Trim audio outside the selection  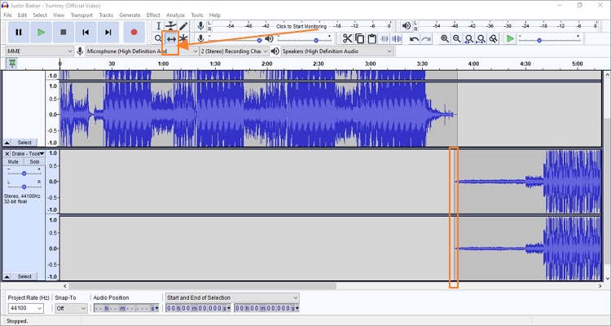pos(385,38)
